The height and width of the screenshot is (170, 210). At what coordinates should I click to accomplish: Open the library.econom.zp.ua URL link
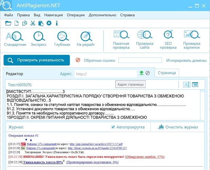tap(97, 148)
